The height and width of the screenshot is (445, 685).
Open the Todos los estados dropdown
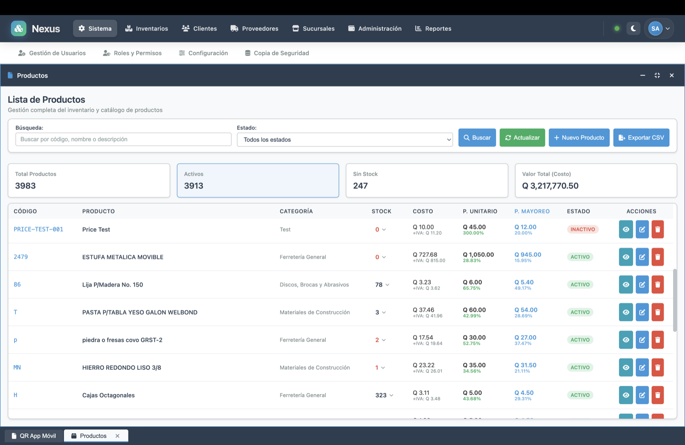point(344,139)
